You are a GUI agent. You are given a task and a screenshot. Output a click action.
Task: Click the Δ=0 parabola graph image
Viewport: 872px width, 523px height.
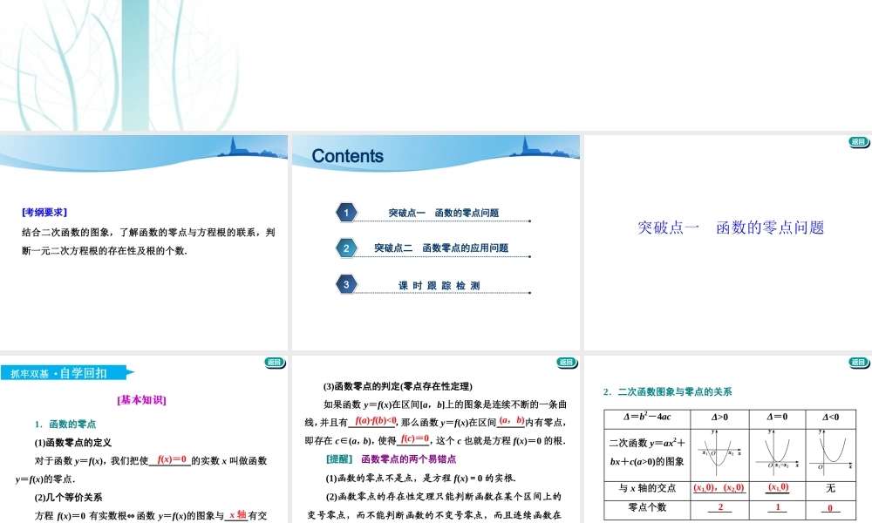coord(775,453)
